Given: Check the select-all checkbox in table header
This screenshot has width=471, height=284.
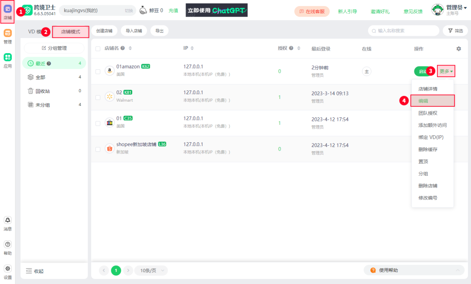Looking at the screenshot, I should tap(98, 48).
